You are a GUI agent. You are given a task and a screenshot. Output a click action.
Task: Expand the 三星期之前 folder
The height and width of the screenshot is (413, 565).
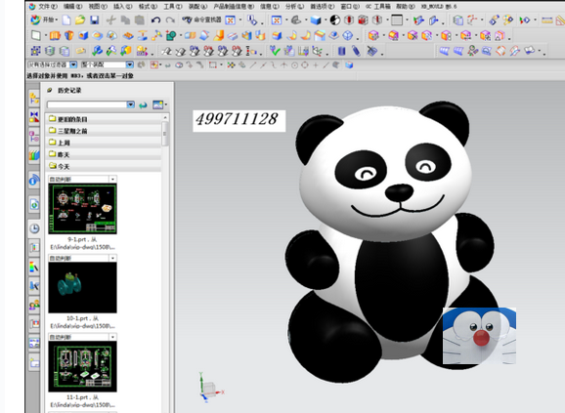pos(104,131)
